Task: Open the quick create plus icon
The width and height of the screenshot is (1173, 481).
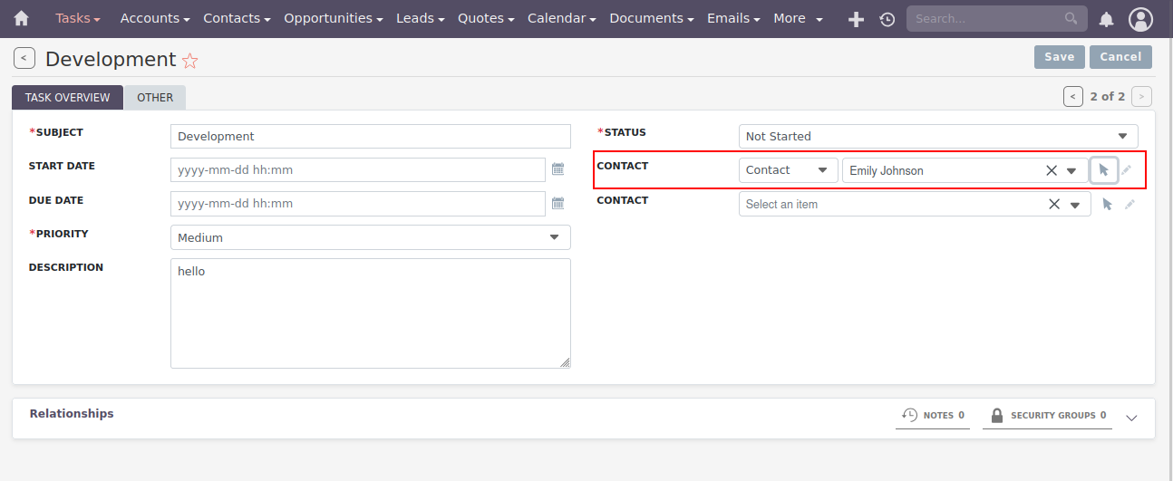Action: (x=856, y=19)
